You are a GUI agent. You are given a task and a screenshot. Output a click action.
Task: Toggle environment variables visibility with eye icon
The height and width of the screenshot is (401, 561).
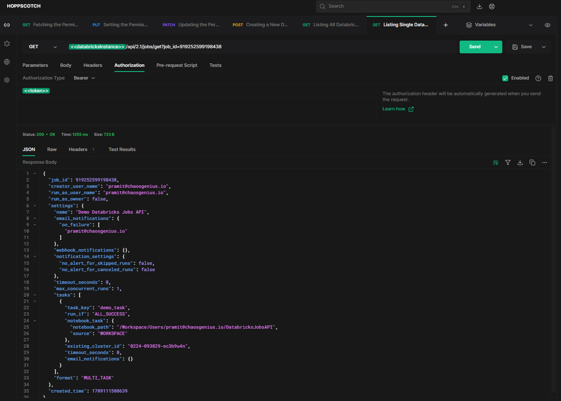tap(547, 25)
